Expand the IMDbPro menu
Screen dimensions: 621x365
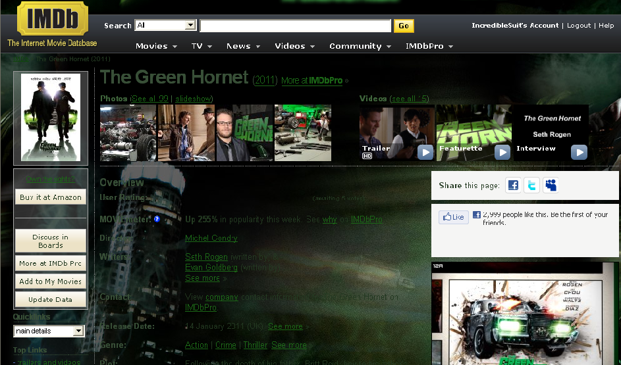coord(429,46)
